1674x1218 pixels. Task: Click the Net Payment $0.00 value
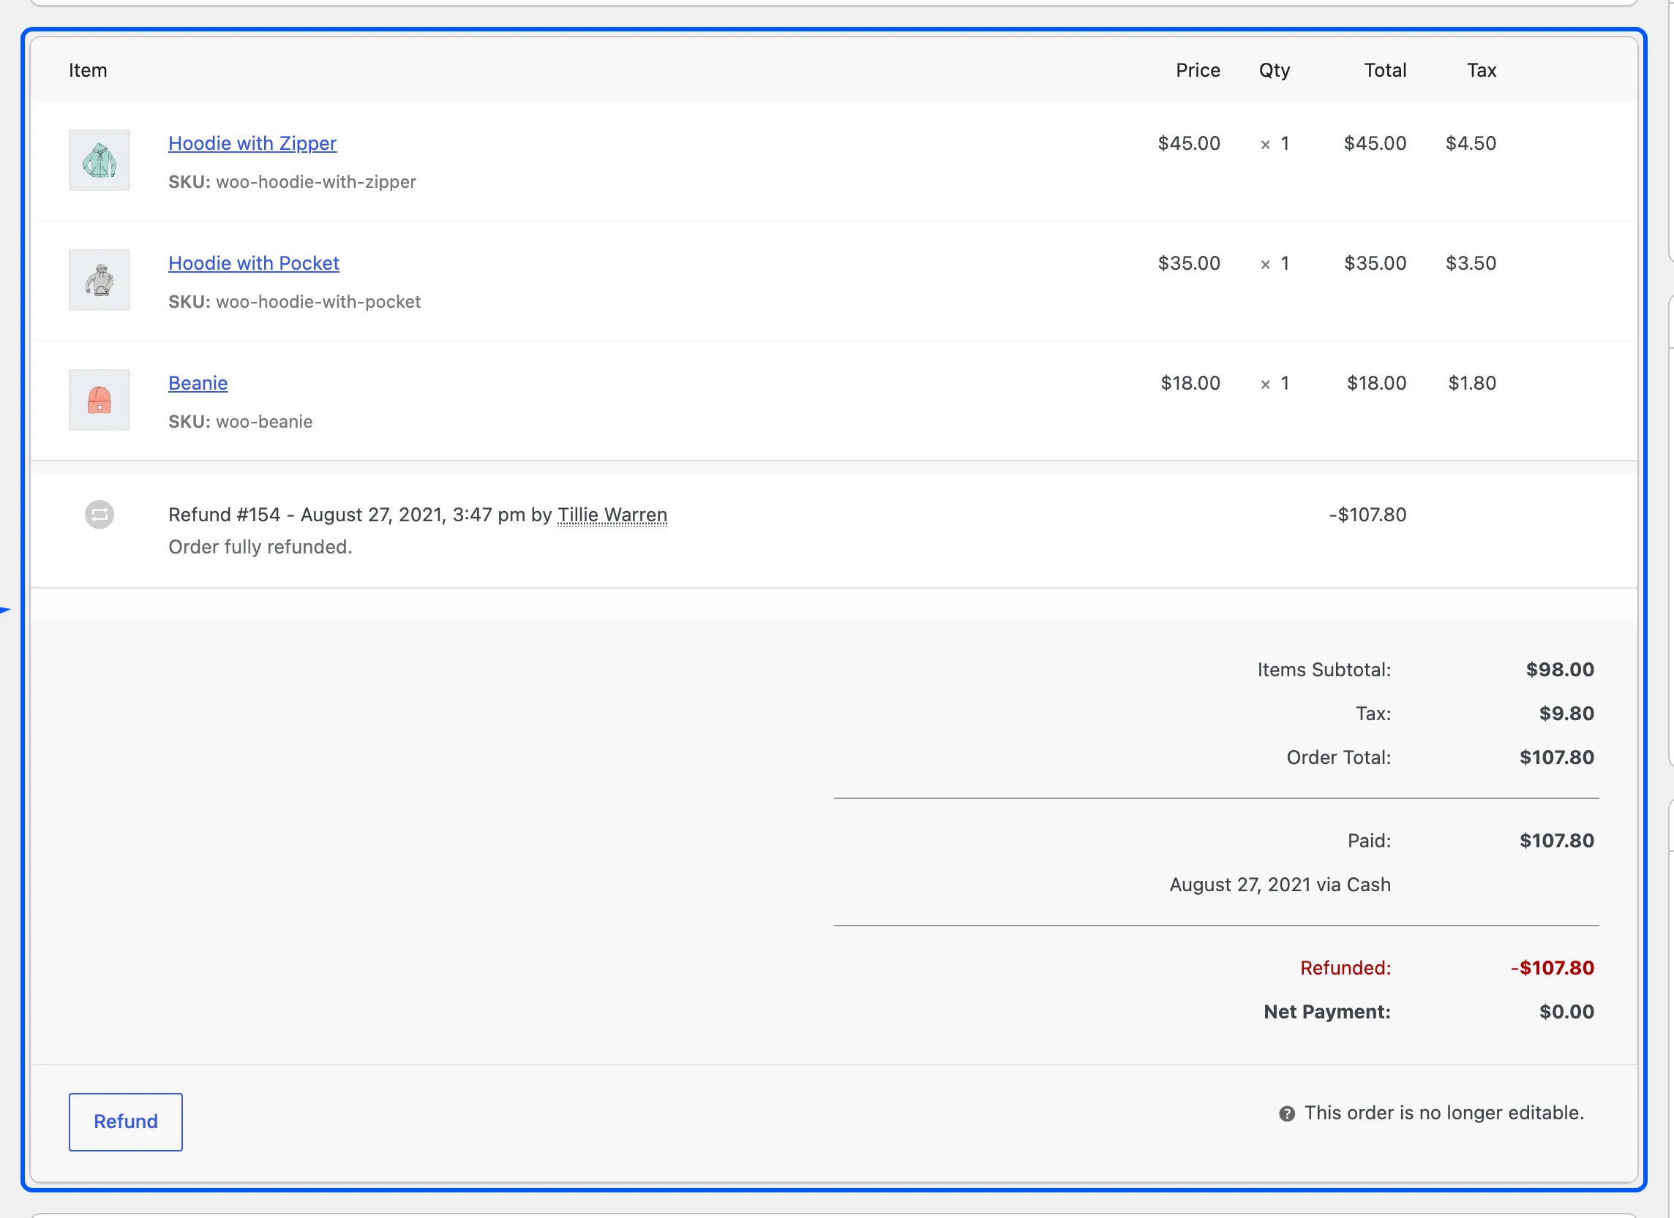1566,1011
